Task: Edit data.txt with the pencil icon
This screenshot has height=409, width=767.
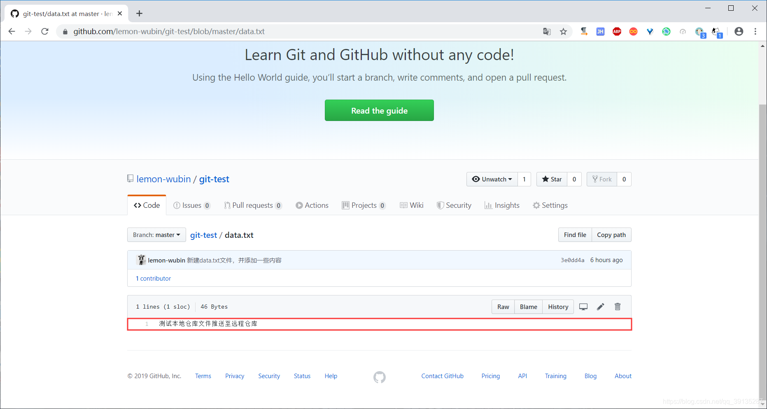Action: tap(601, 307)
